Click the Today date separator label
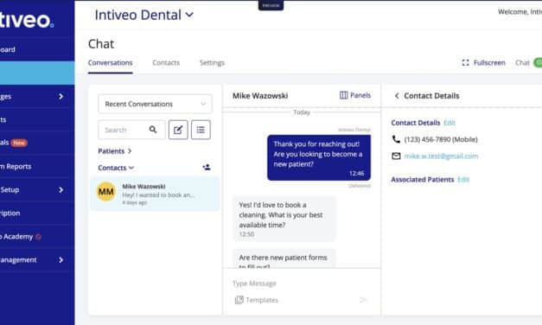The image size is (542, 325). point(302,112)
